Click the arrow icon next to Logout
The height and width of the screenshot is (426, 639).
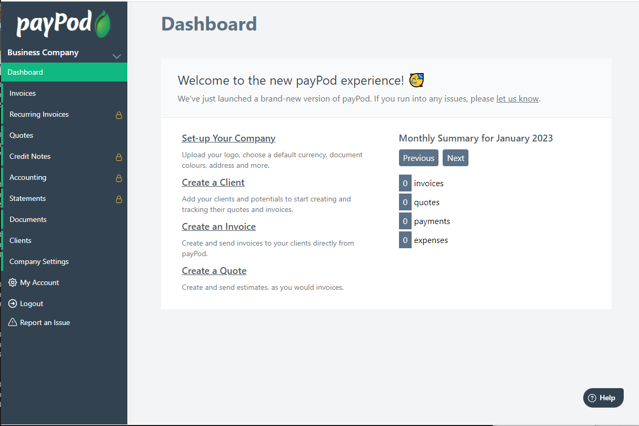click(13, 303)
